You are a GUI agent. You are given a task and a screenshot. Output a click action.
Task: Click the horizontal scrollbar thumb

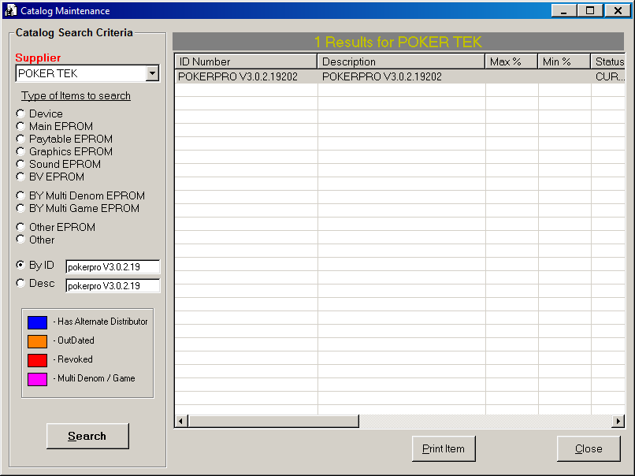273,422
